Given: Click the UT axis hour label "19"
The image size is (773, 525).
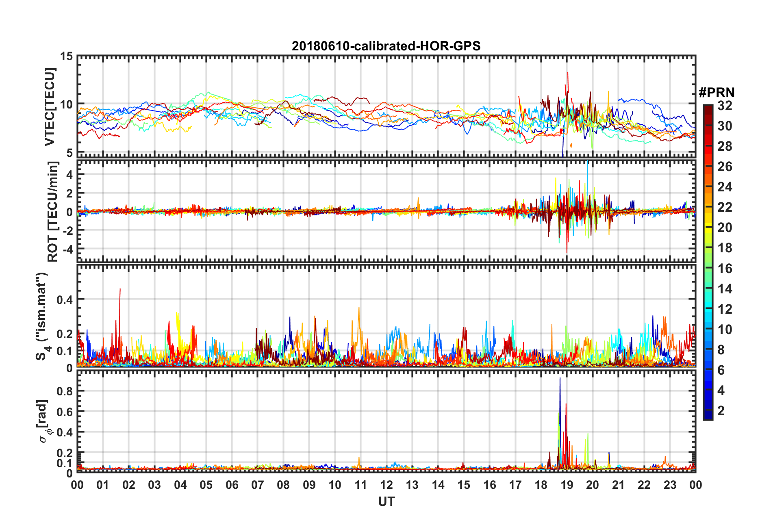Looking at the screenshot, I should click(x=567, y=485).
